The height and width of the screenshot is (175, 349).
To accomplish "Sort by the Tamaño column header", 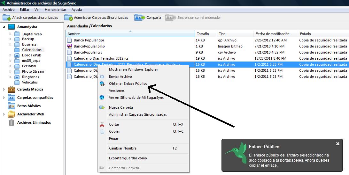I will click(206, 34).
